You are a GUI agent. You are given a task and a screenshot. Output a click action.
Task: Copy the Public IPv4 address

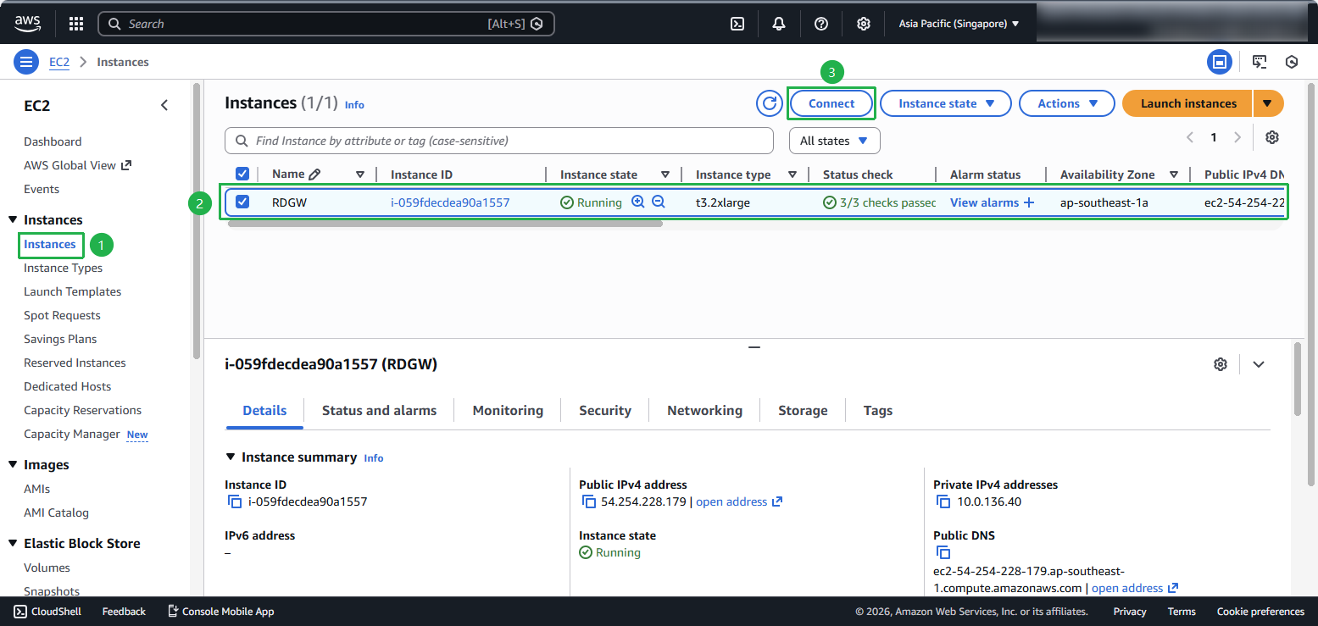click(589, 501)
